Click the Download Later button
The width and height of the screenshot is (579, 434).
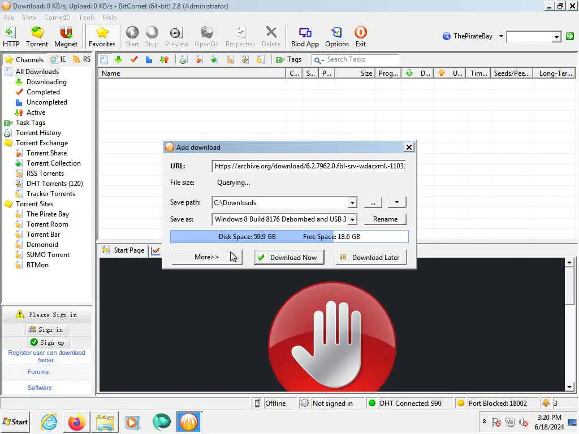[x=371, y=257]
